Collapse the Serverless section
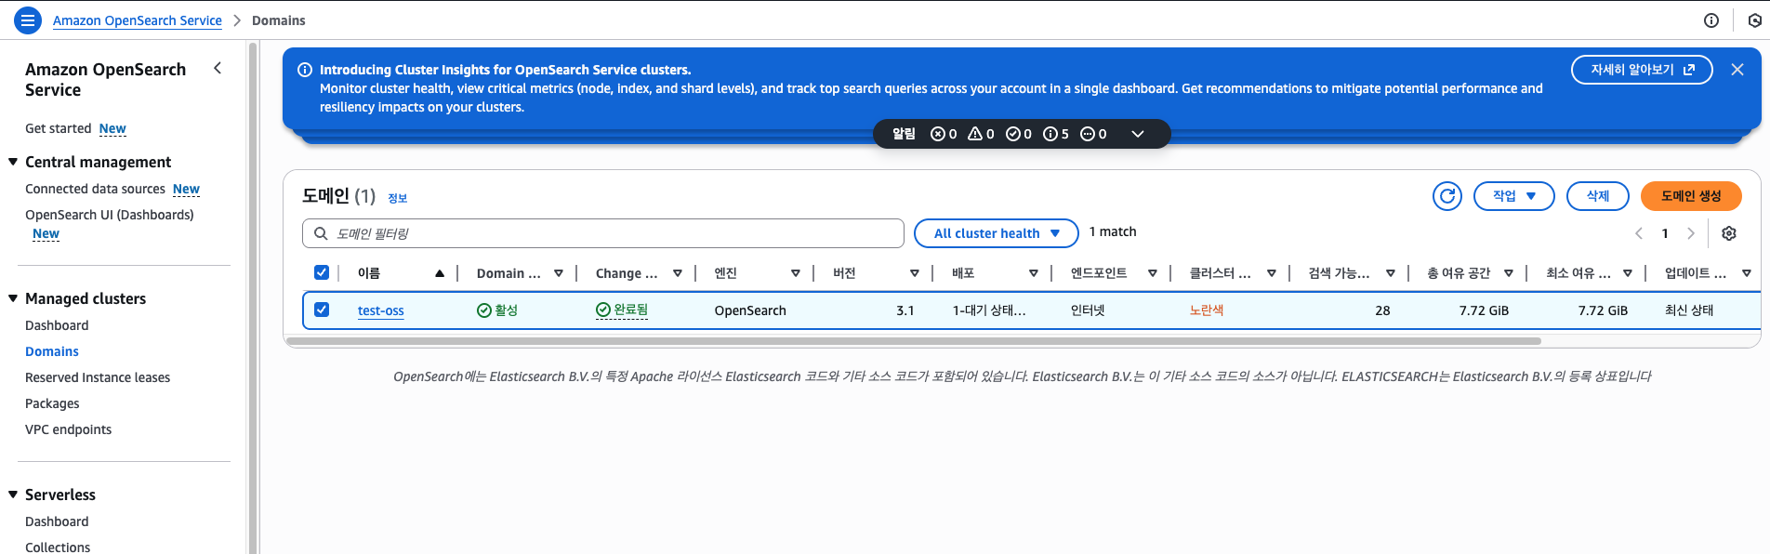The height and width of the screenshot is (554, 1770). tap(13, 495)
